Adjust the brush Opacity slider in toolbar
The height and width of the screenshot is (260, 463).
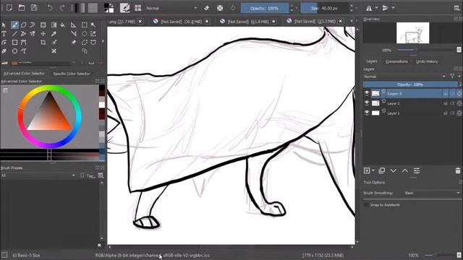click(x=265, y=8)
